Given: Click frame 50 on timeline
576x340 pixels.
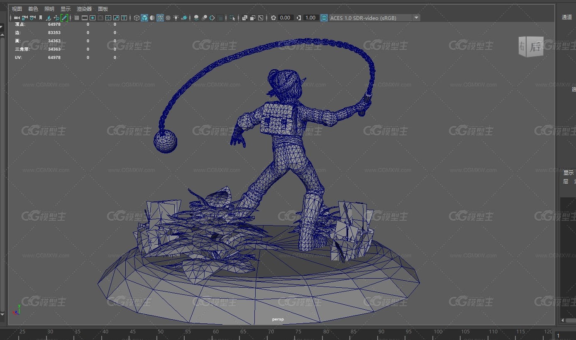Looking at the screenshot, I should pyautogui.click(x=160, y=331).
